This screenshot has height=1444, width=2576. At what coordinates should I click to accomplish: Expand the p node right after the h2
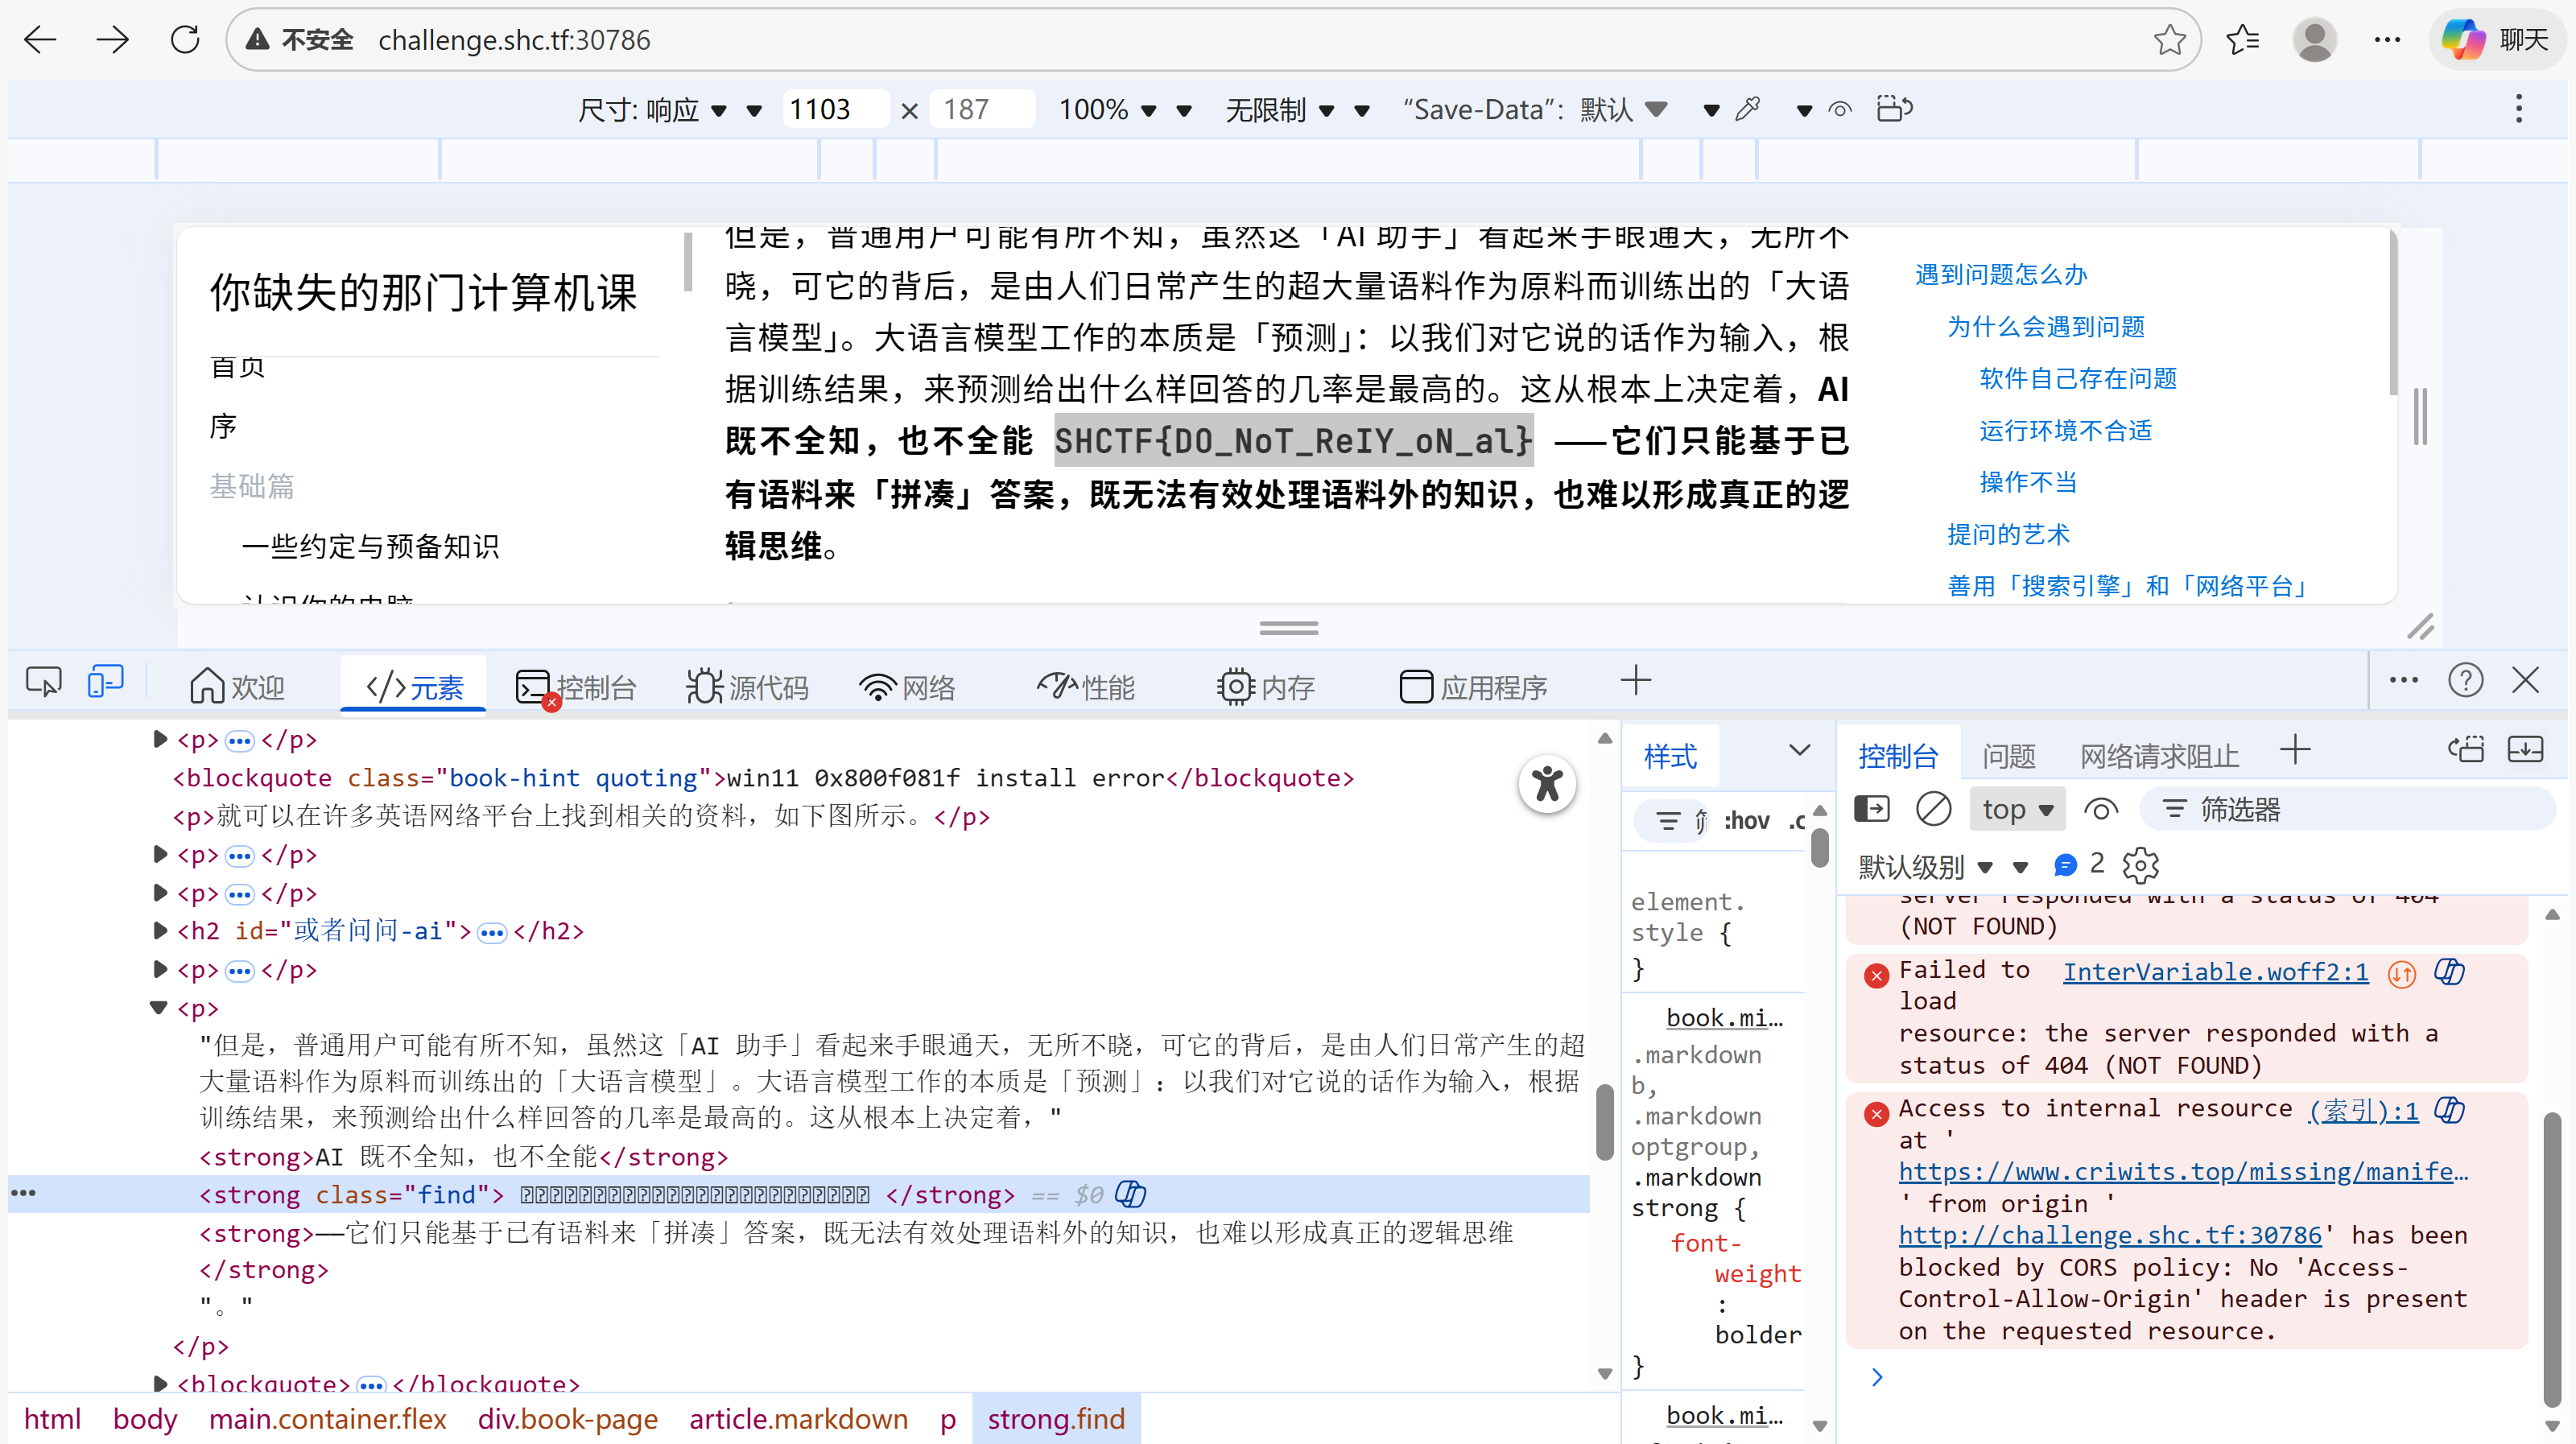pos(159,968)
